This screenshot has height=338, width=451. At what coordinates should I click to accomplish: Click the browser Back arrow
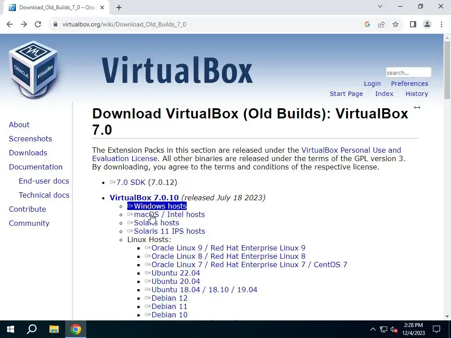10,25
